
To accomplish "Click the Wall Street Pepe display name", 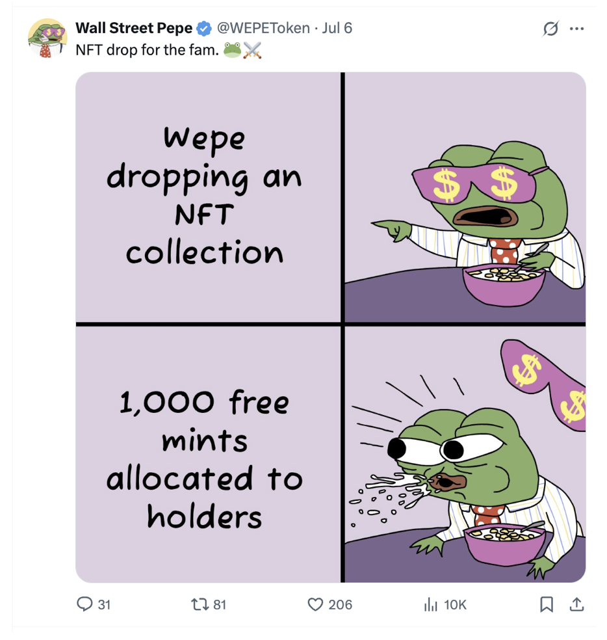I will coord(134,28).
